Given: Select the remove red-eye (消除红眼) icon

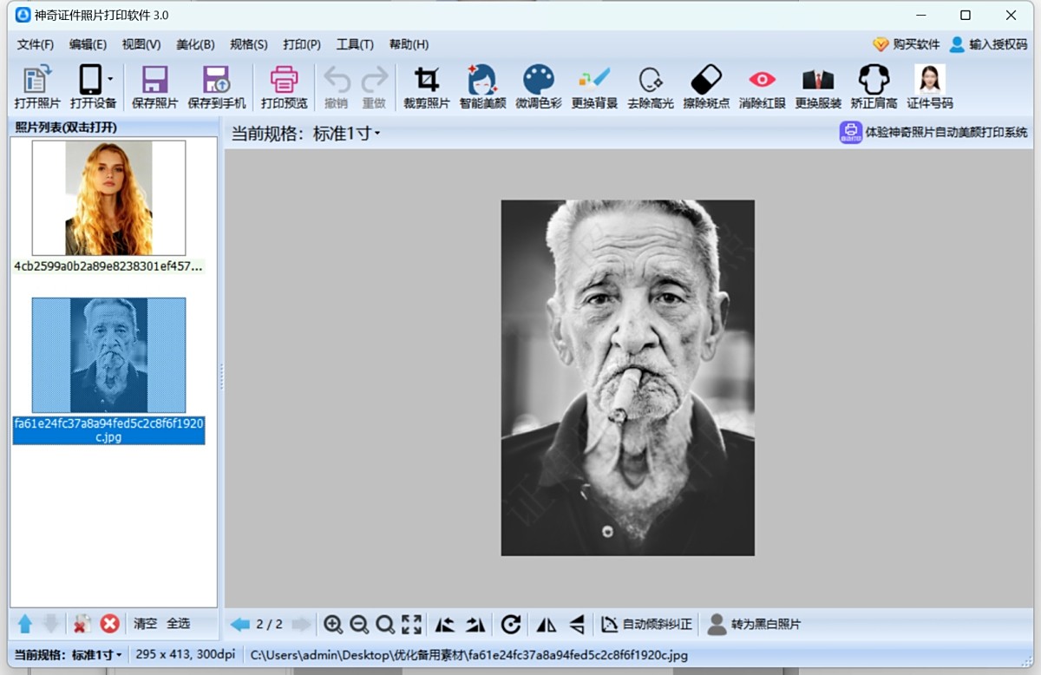Looking at the screenshot, I should pos(762,88).
